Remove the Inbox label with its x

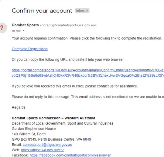[87, 11]
